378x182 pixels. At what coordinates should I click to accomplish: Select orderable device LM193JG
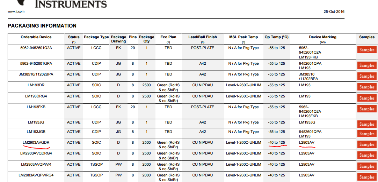tap(36, 122)
